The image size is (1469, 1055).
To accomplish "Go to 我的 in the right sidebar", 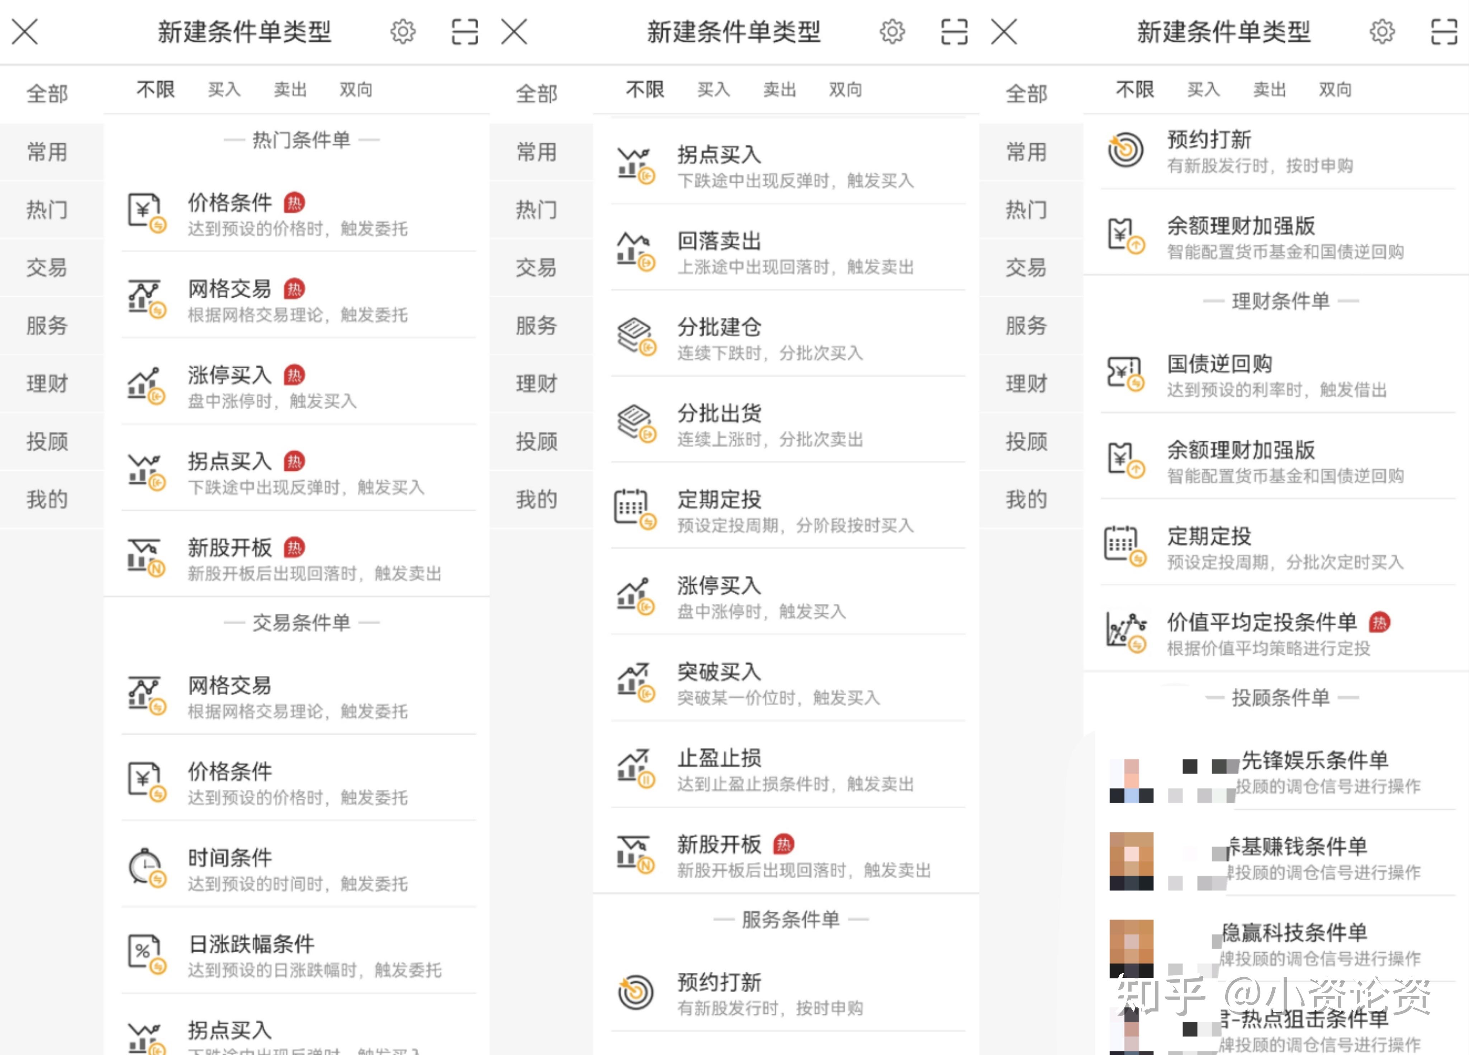I will tap(1026, 499).
